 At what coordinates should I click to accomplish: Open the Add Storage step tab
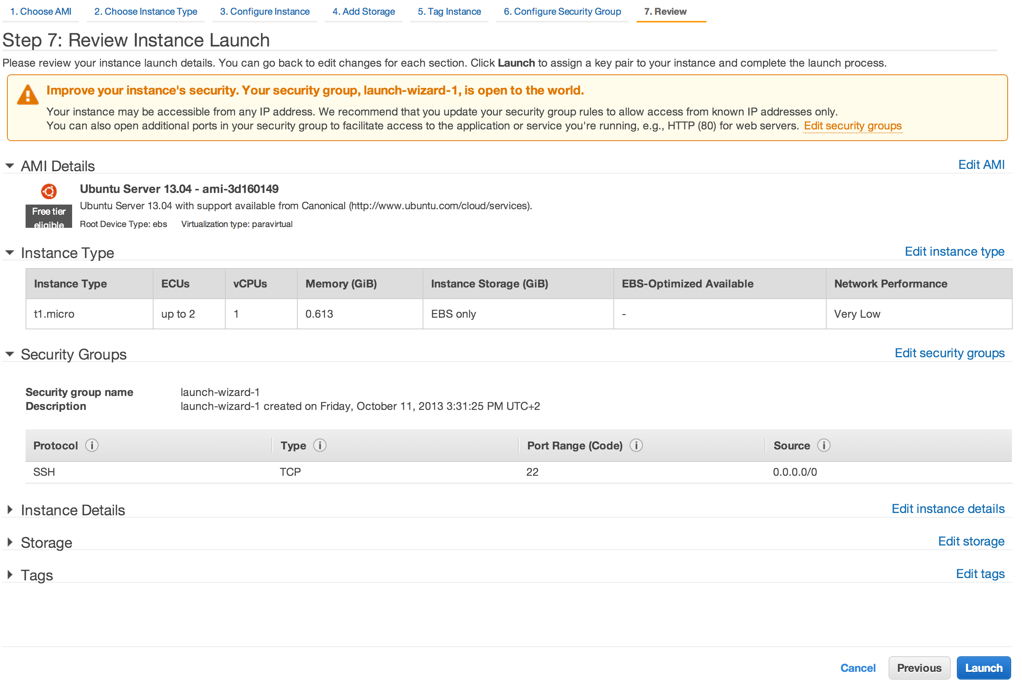click(363, 12)
